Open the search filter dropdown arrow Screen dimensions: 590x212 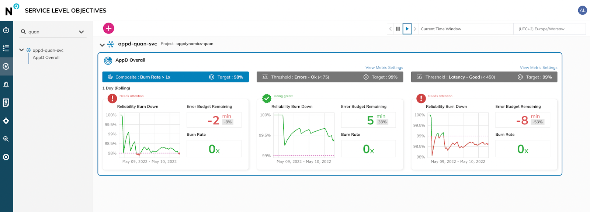[81, 32]
